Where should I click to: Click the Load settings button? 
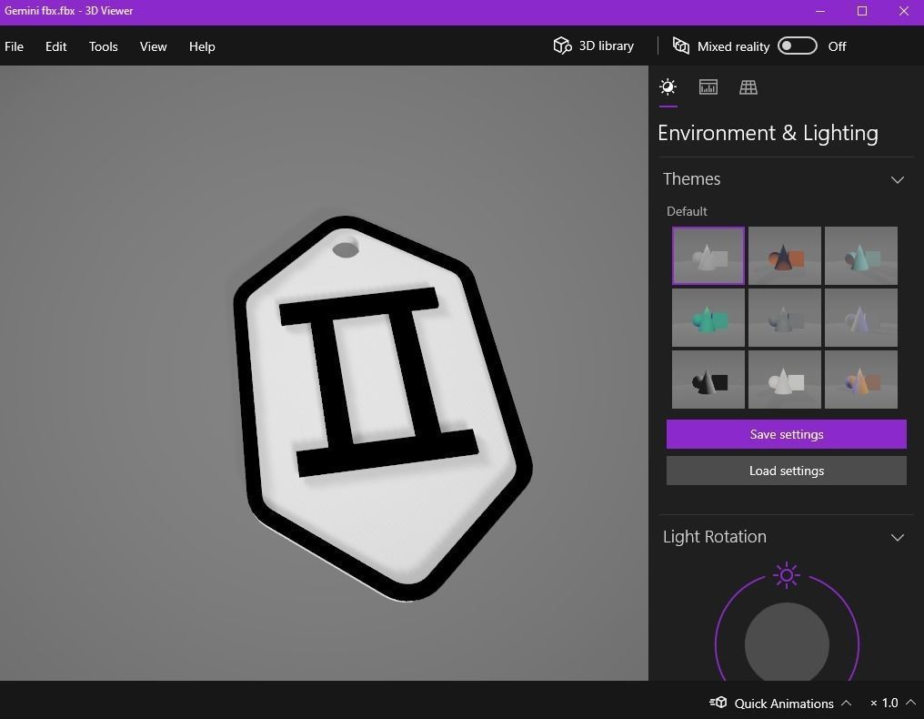pyautogui.click(x=786, y=471)
